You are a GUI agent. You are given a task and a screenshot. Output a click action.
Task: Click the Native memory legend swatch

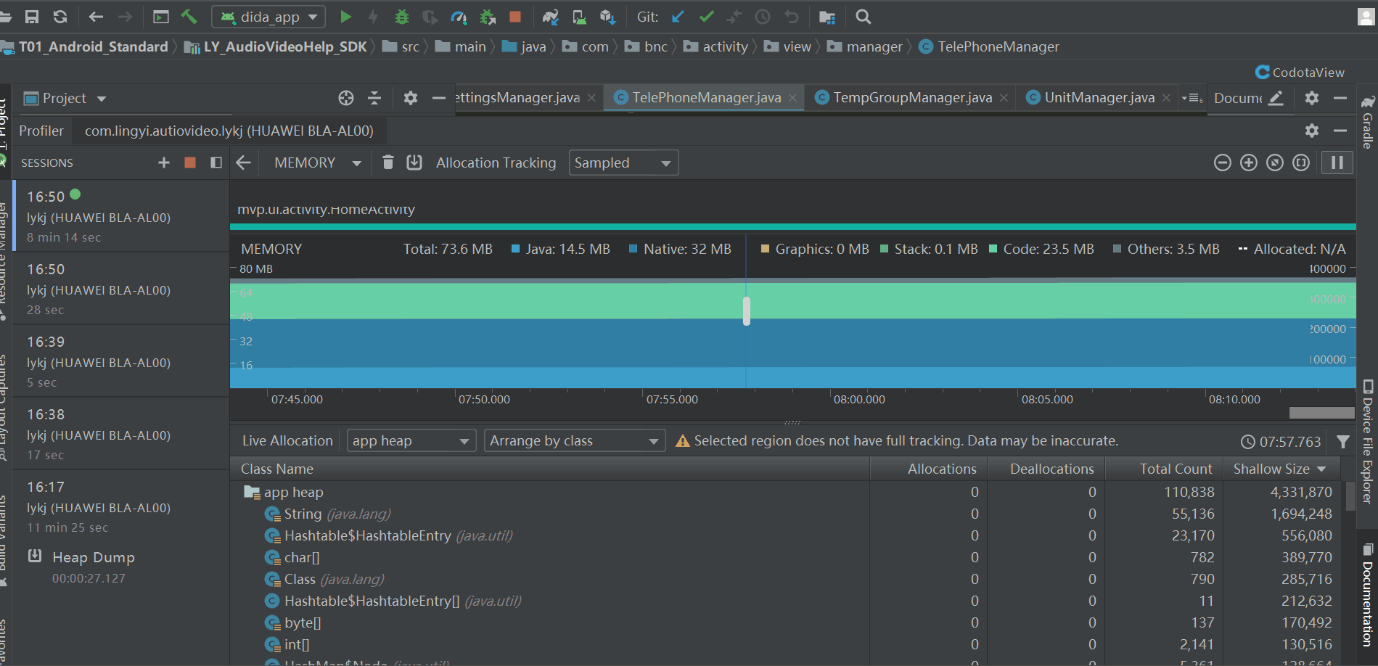[x=633, y=249]
